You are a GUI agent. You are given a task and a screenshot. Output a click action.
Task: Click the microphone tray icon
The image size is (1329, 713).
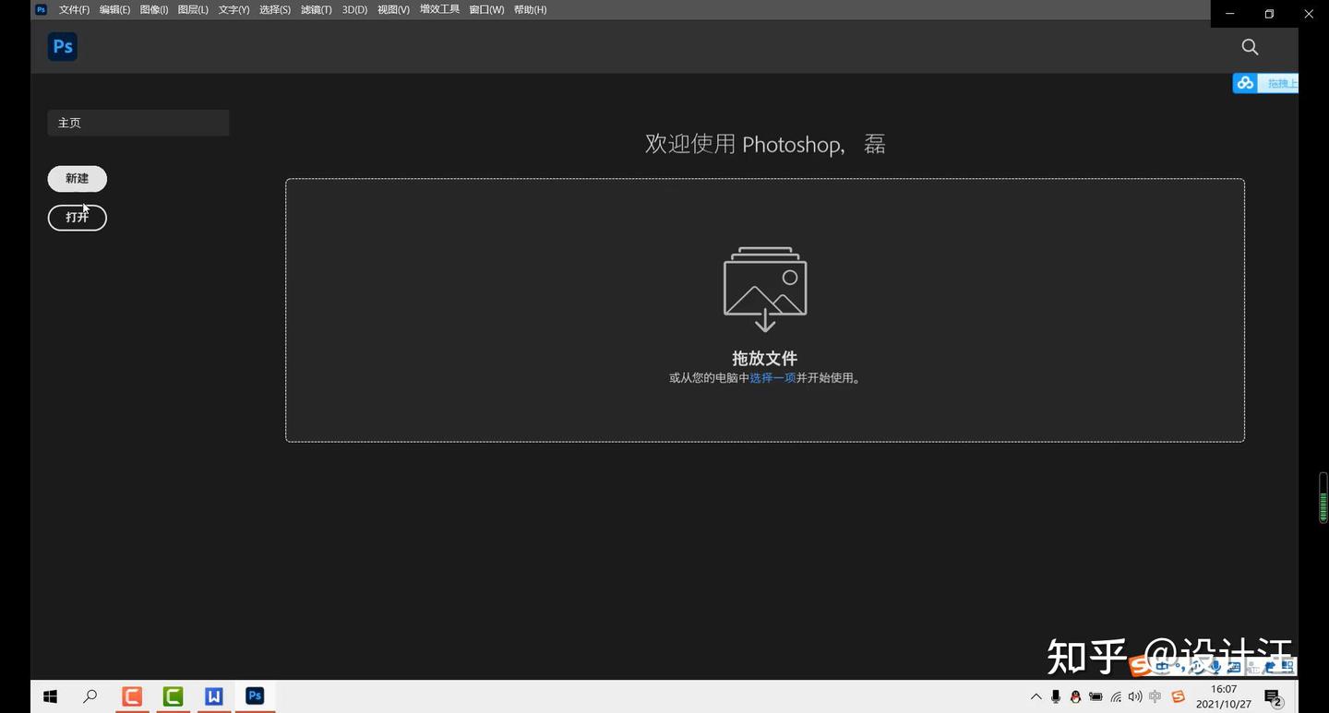pos(1056,697)
